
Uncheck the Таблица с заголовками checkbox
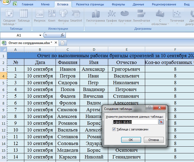114,129
